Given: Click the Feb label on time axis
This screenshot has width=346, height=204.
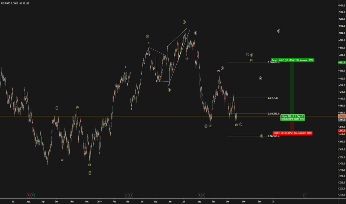Looking at the screenshot, I should coord(114,201).
